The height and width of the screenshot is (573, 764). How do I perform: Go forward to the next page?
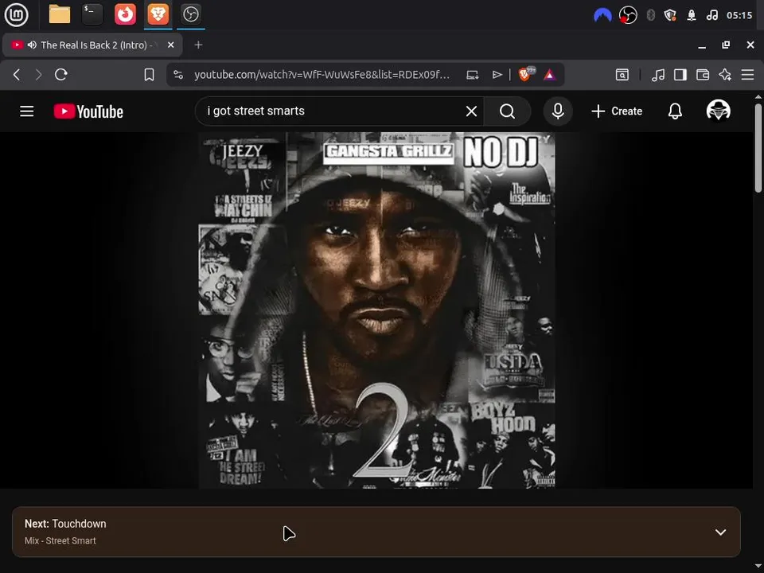coord(38,75)
